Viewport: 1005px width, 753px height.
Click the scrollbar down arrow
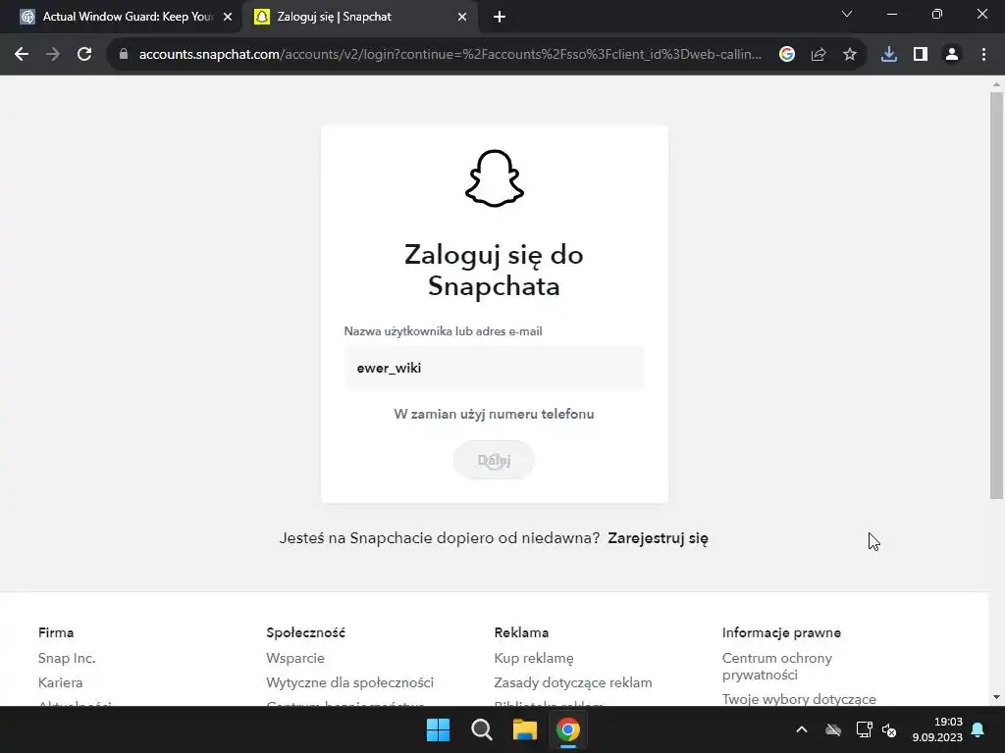(x=996, y=697)
